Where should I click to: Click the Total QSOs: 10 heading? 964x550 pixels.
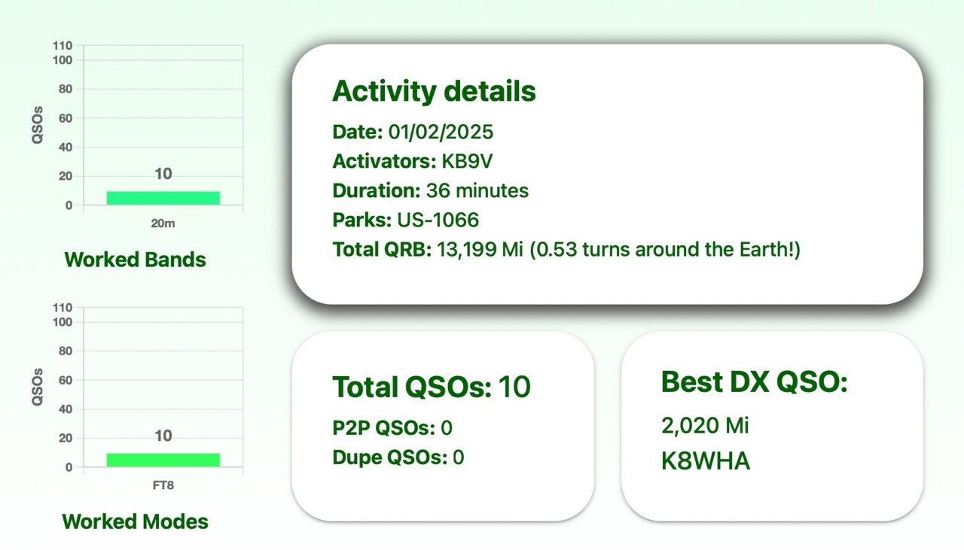[x=432, y=387]
